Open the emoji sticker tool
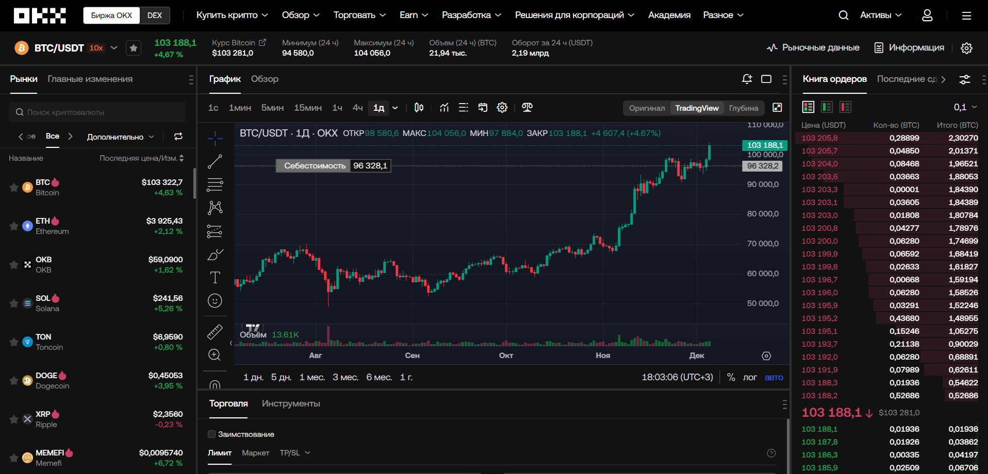This screenshot has width=988, height=474. tap(215, 301)
